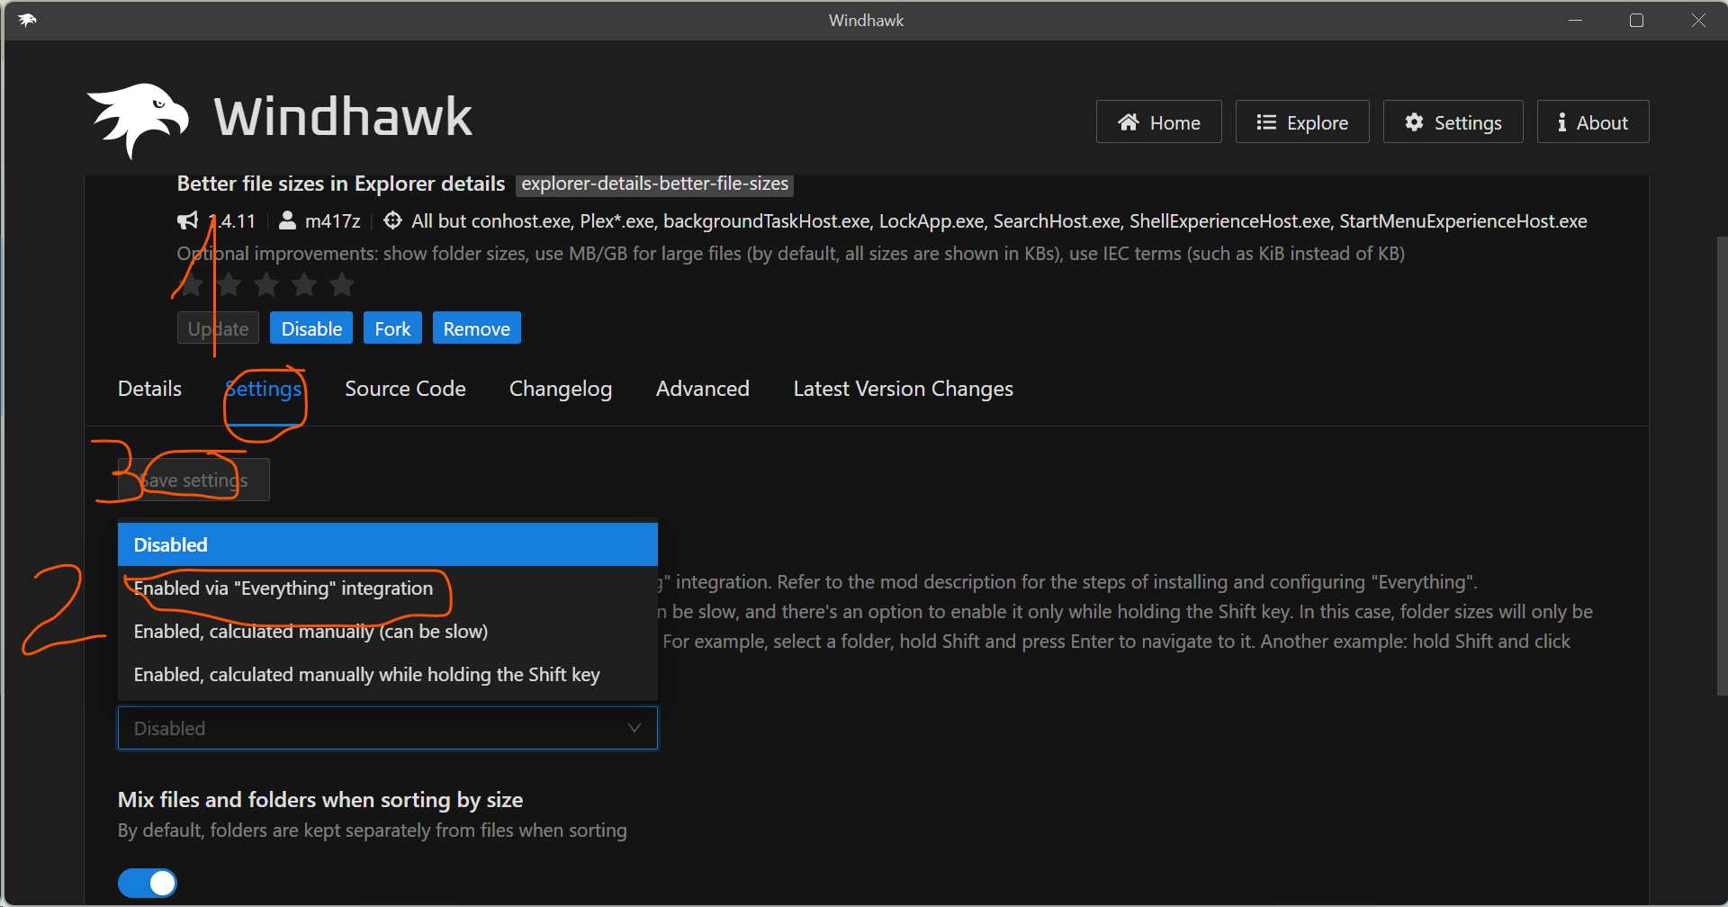Click the Windhawk eagle logo
Image resolution: width=1728 pixels, height=907 pixels.
click(x=138, y=120)
